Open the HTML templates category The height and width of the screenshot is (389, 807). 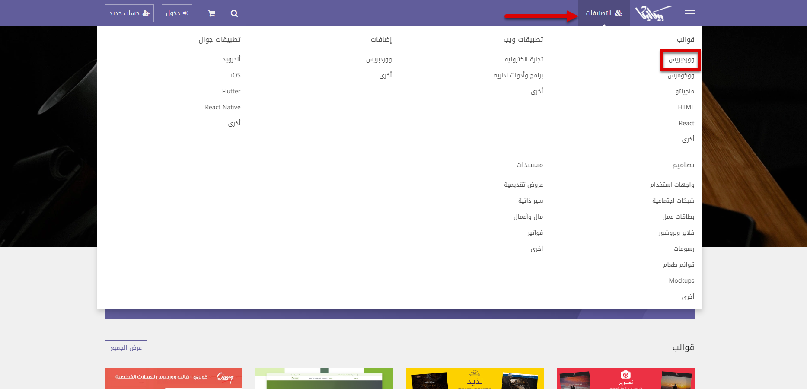tap(686, 107)
